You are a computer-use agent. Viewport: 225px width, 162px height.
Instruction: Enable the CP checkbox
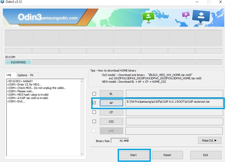[x=94, y=112]
